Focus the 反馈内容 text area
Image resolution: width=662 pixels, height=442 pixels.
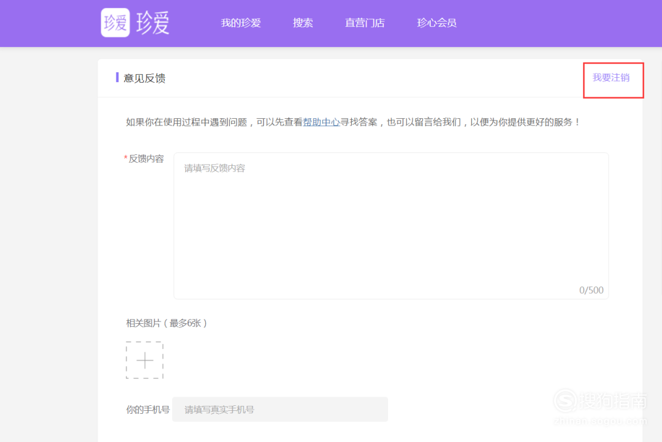(x=391, y=226)
